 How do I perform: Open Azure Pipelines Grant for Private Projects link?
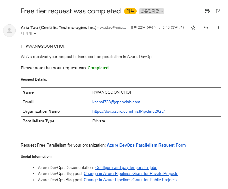click(131, 173)
